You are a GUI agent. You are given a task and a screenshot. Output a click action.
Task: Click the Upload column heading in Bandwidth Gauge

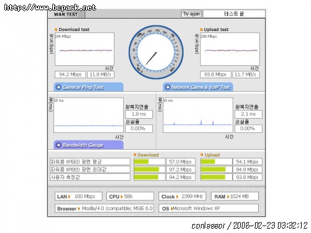[212, 155]
